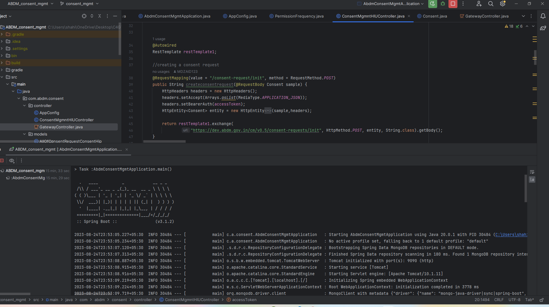Open IDE settings gear icon
The image size is (549, 307).
503,4
